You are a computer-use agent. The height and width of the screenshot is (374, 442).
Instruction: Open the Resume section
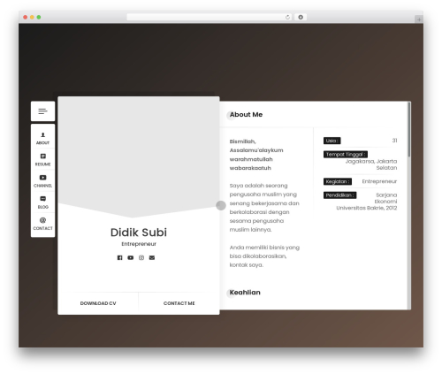tap(42, 159)
